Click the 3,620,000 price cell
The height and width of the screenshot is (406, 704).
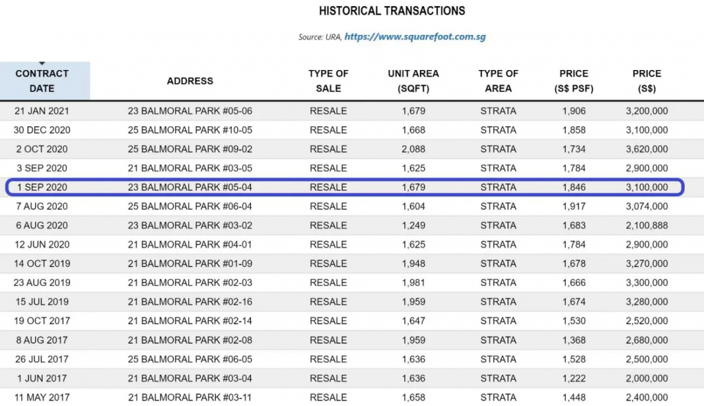[x=646, y=149]
